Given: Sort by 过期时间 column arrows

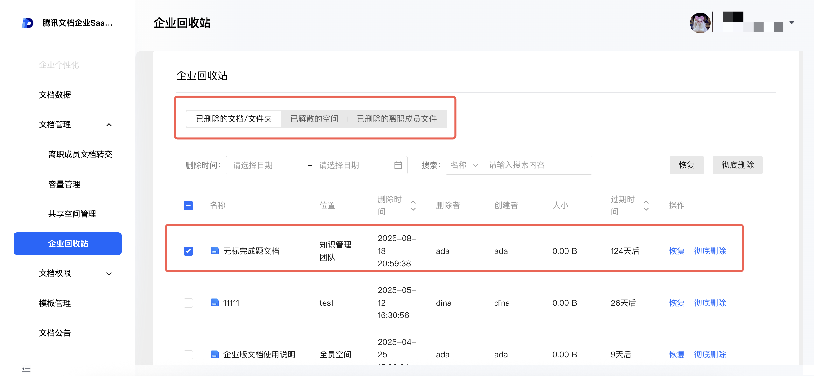Looking at the screenshot, I should coord(646,205).
